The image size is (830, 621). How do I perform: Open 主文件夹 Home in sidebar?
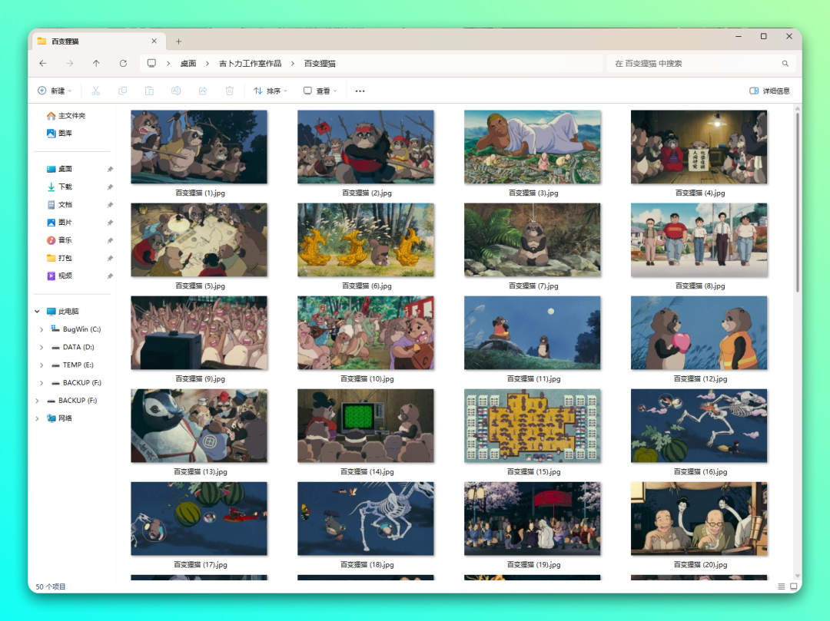pos(66,116)
